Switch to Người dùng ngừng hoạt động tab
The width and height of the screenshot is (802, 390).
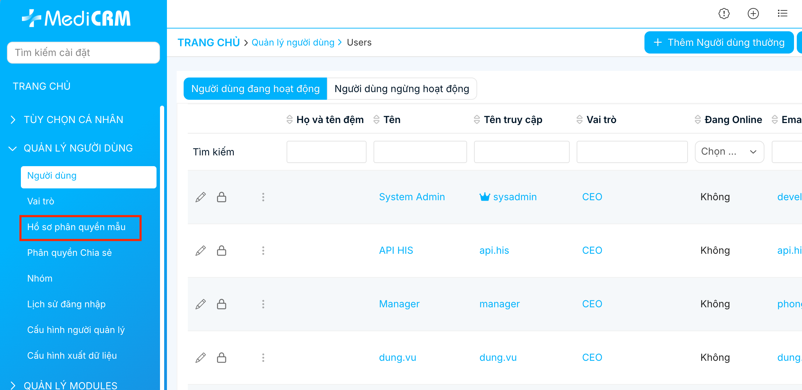pos(402,89)
